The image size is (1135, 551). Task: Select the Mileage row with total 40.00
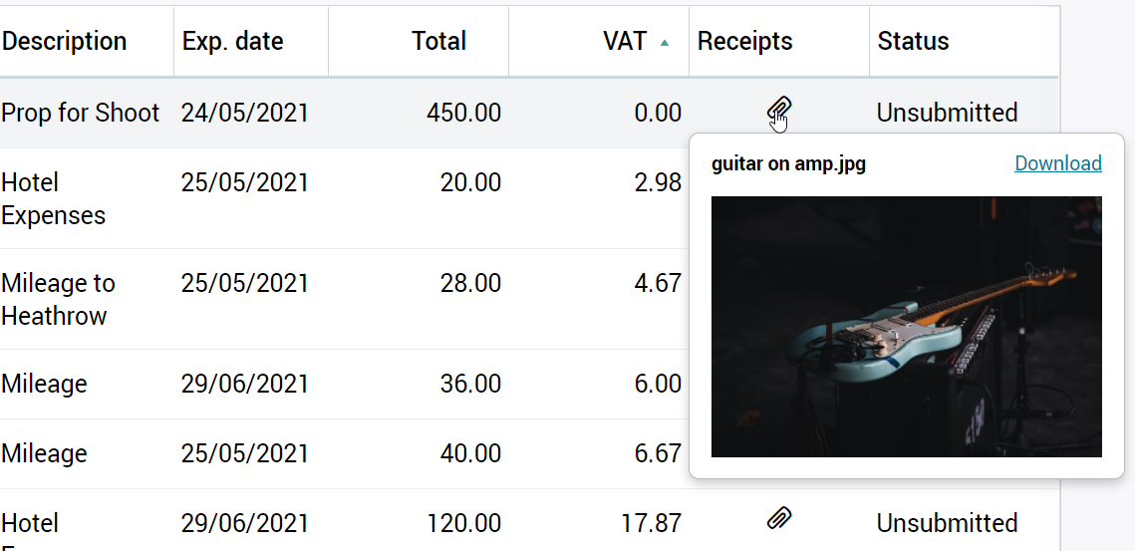tap(344, 453)
